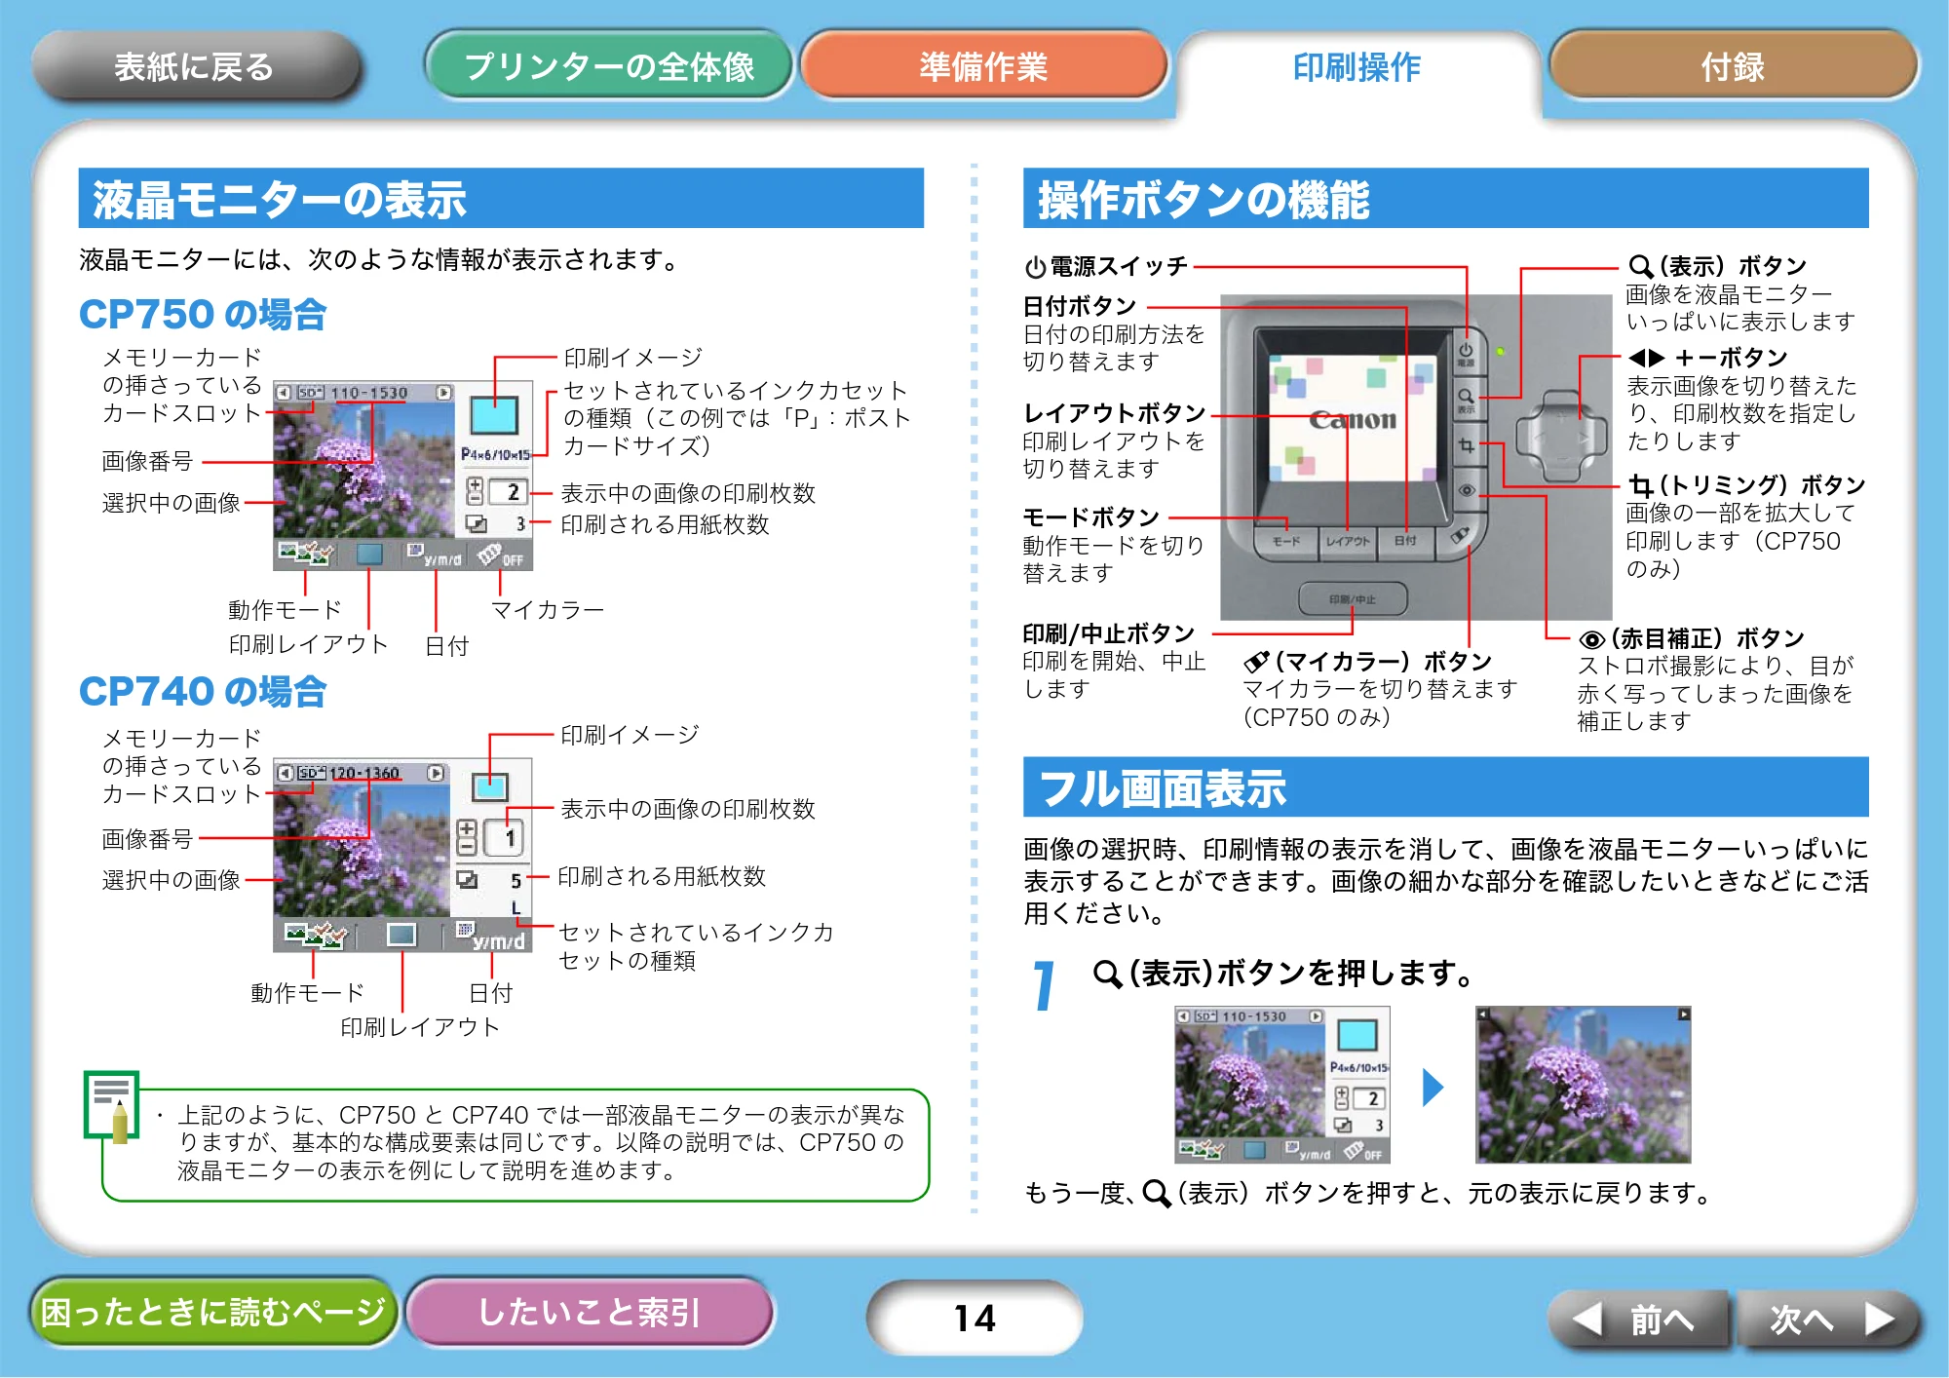Click the (赤目補正) ボタン label
This screenshot has width=1949, height=1378.
pyautogui.click(x=1692, y=638)
